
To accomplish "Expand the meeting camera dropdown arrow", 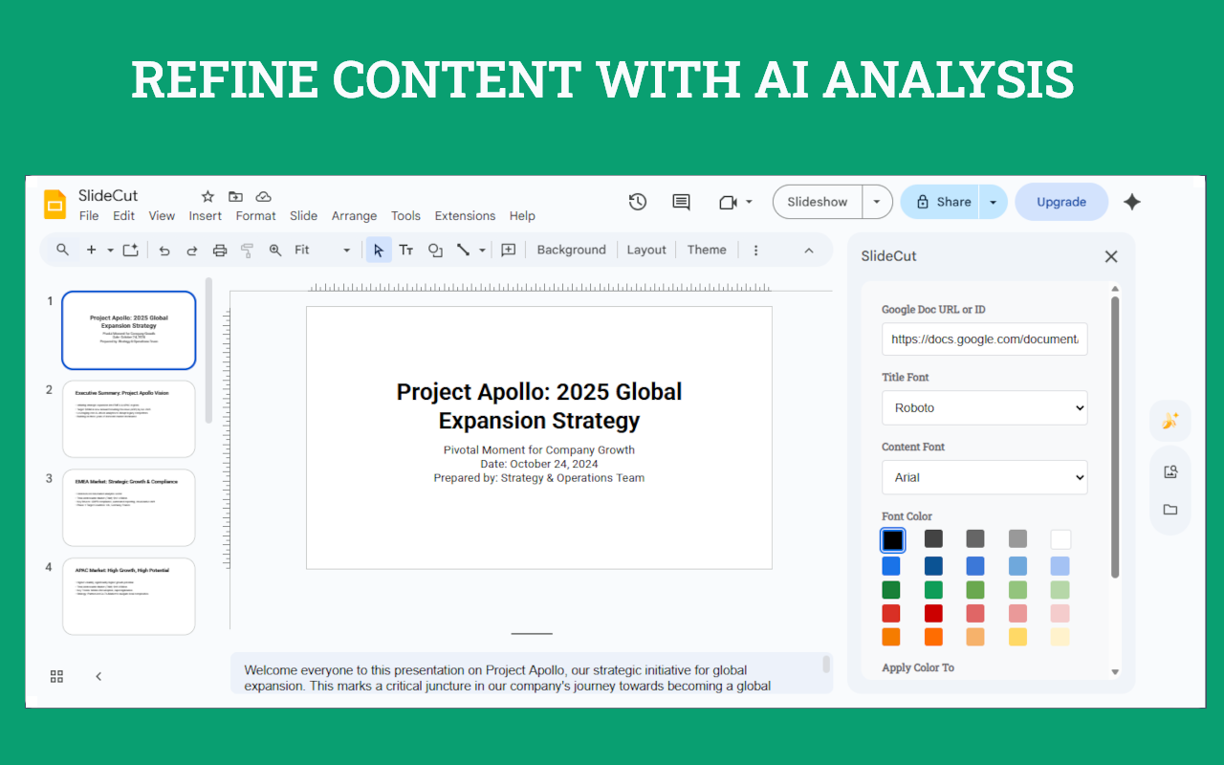I will coord(749,202).
